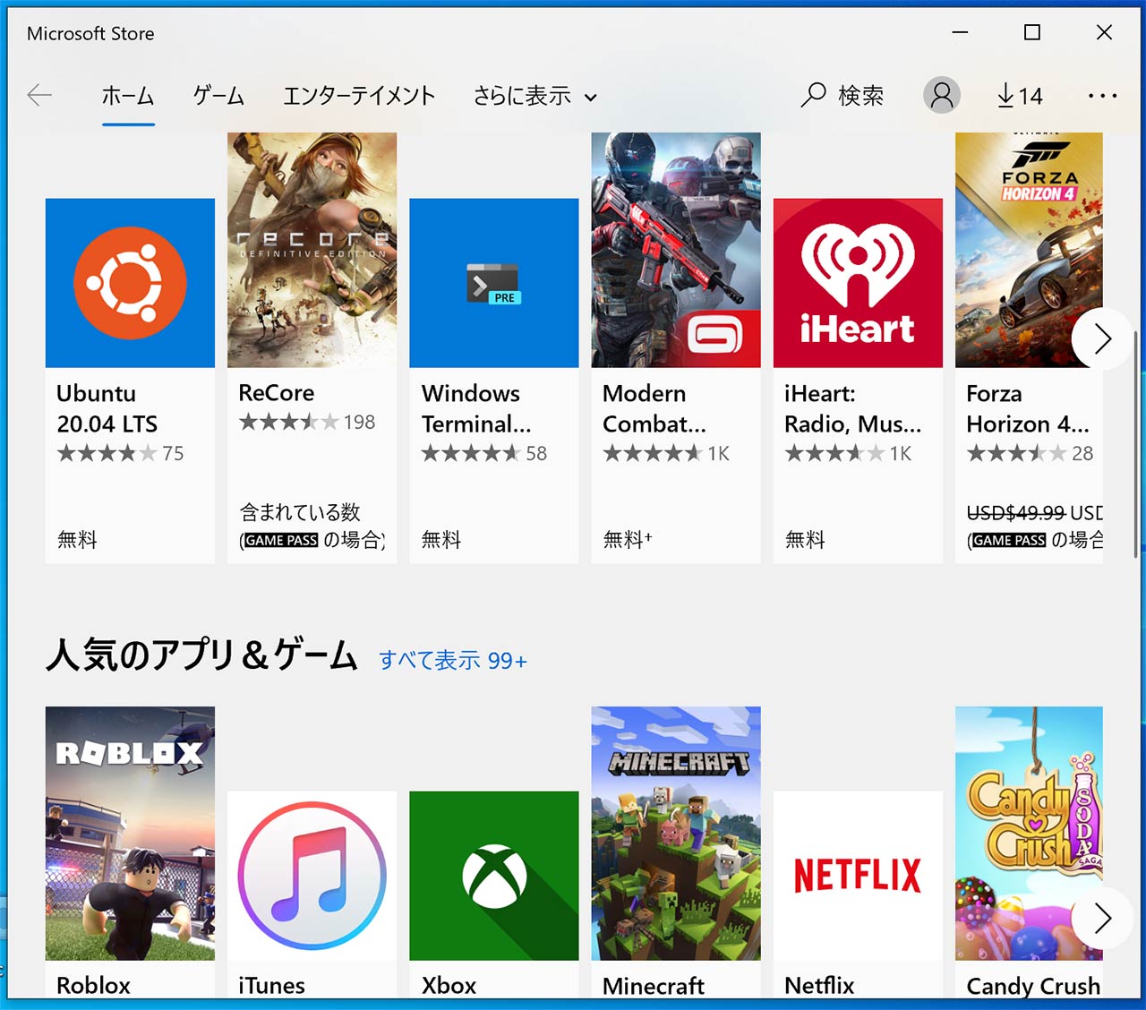The width and height of the screenshot is (1146, 1010).
Task: Click the iHeart star rating 1K
Action: [x=848, y=453]
